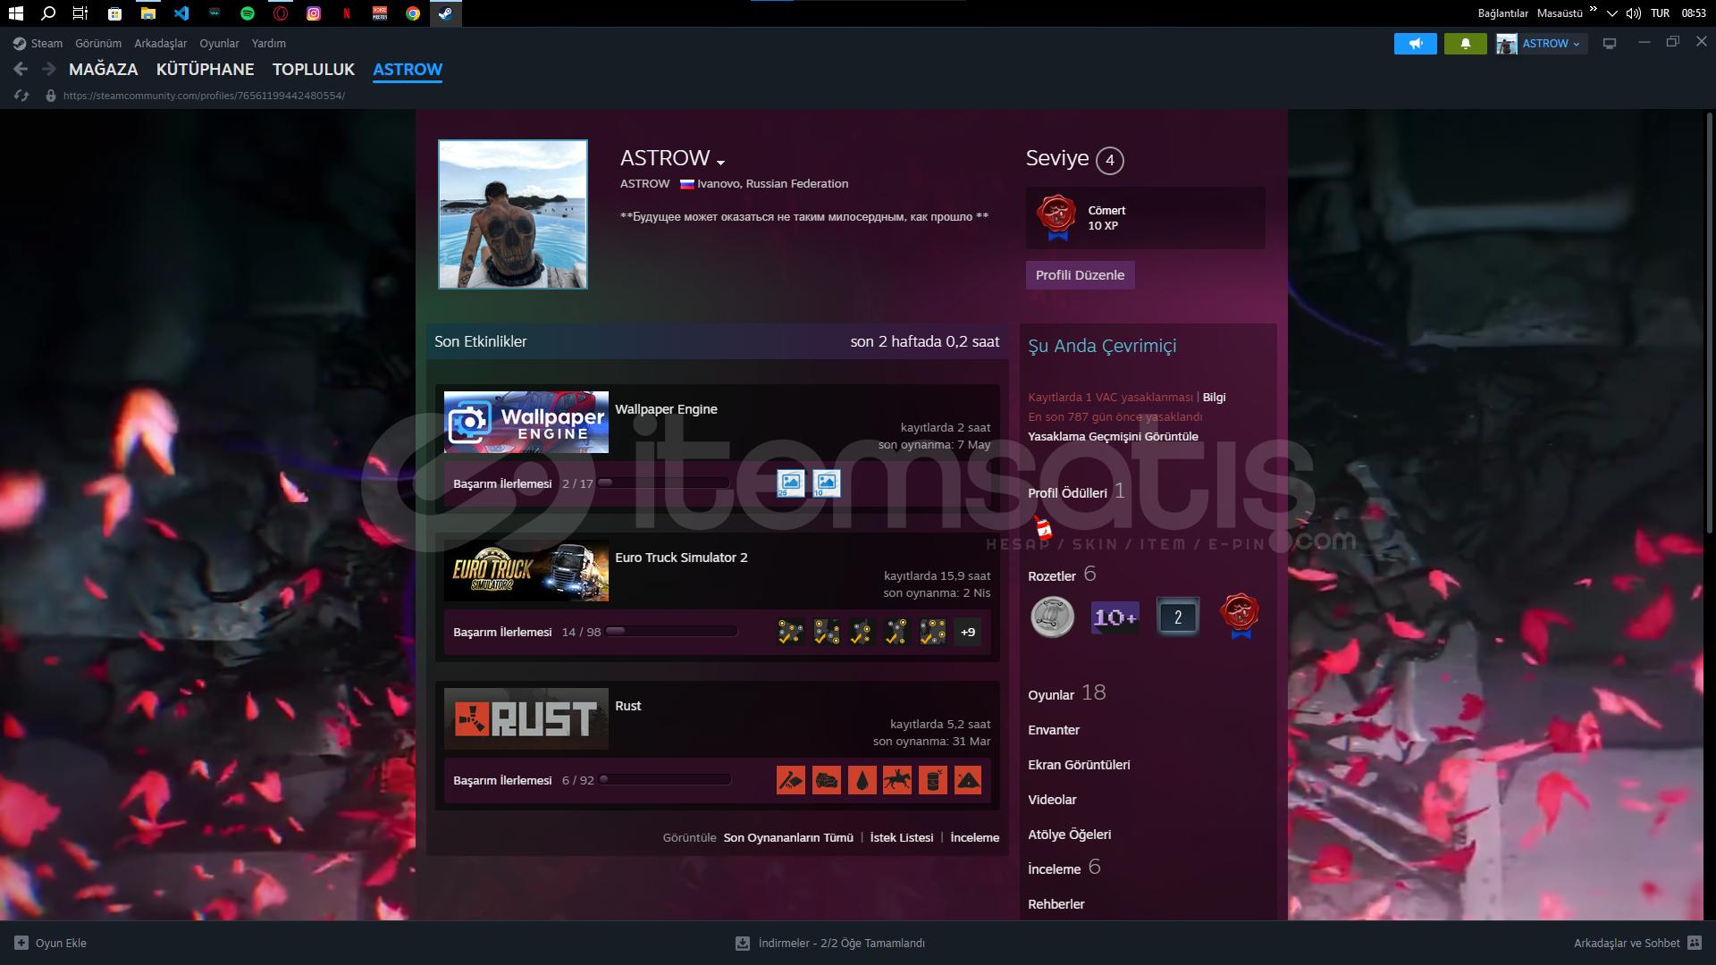Open Rust horse rider achievement icon

[x=897, y=780]
